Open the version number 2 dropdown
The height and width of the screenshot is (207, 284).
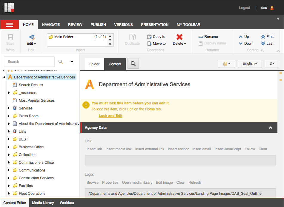(x=272, y=64)
